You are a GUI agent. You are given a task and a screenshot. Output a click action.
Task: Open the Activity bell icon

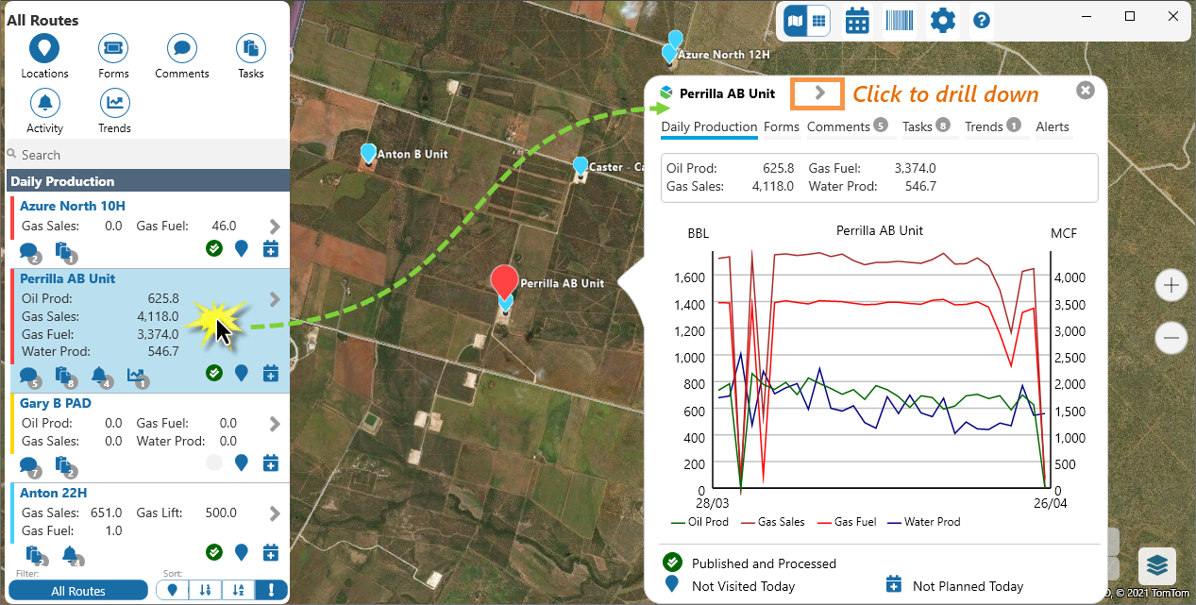[44, 103]
